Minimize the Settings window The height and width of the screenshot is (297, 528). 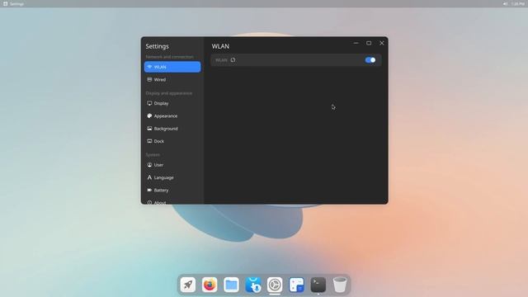click(x=356, y=43)
